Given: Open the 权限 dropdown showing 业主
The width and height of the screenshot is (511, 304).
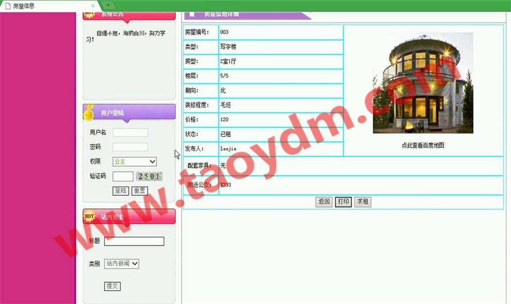Looking at the screenshot, I should coord(134,161).
